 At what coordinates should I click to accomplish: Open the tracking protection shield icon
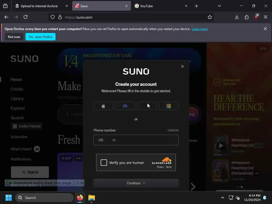click(53, 17)
